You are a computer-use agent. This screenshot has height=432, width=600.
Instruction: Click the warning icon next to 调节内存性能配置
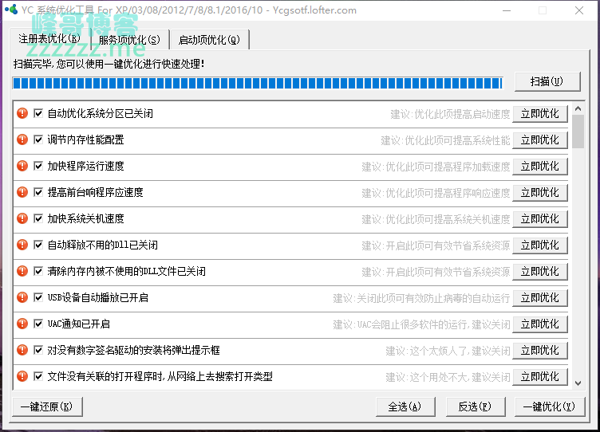(x=22, y=139)
